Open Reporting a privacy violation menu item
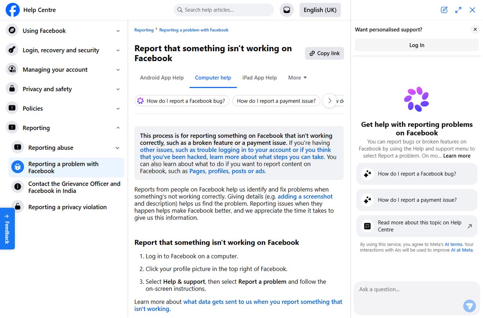The image size is (483, 318). (x=66, y=207)
